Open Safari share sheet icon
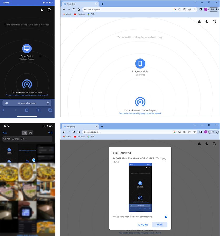 (27, 110)
